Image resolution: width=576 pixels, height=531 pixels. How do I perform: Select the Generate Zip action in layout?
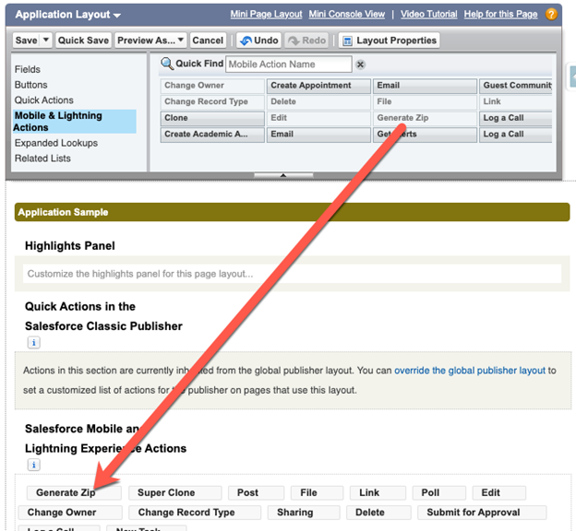[66, 493]
